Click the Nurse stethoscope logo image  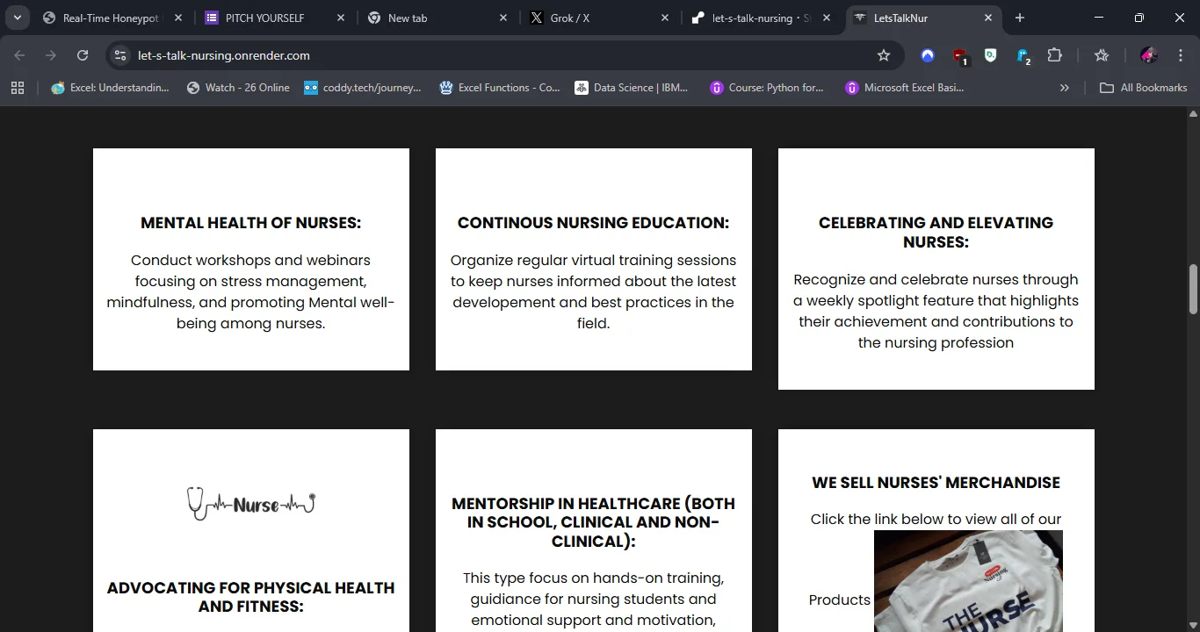tap(250, 504)
